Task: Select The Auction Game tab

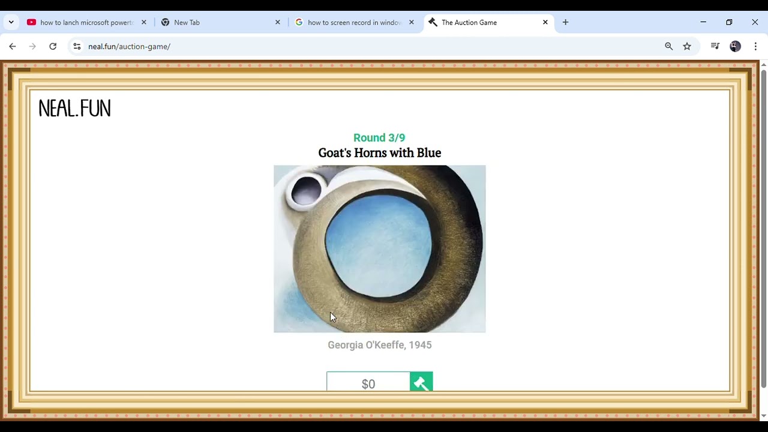Action: point(488,22)
